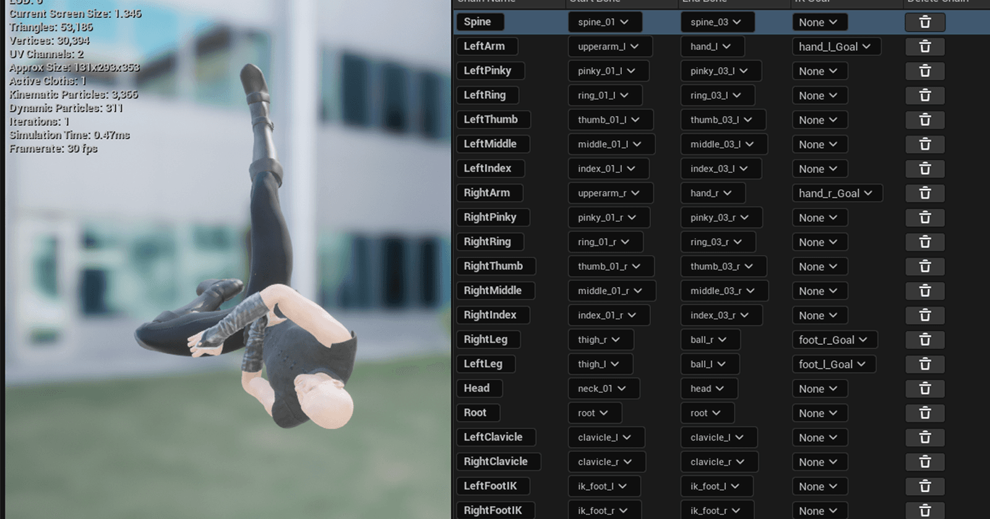The image size is (990, 519).
Task: Delete the RightIndex chain
Action: [x=925, y=315]
